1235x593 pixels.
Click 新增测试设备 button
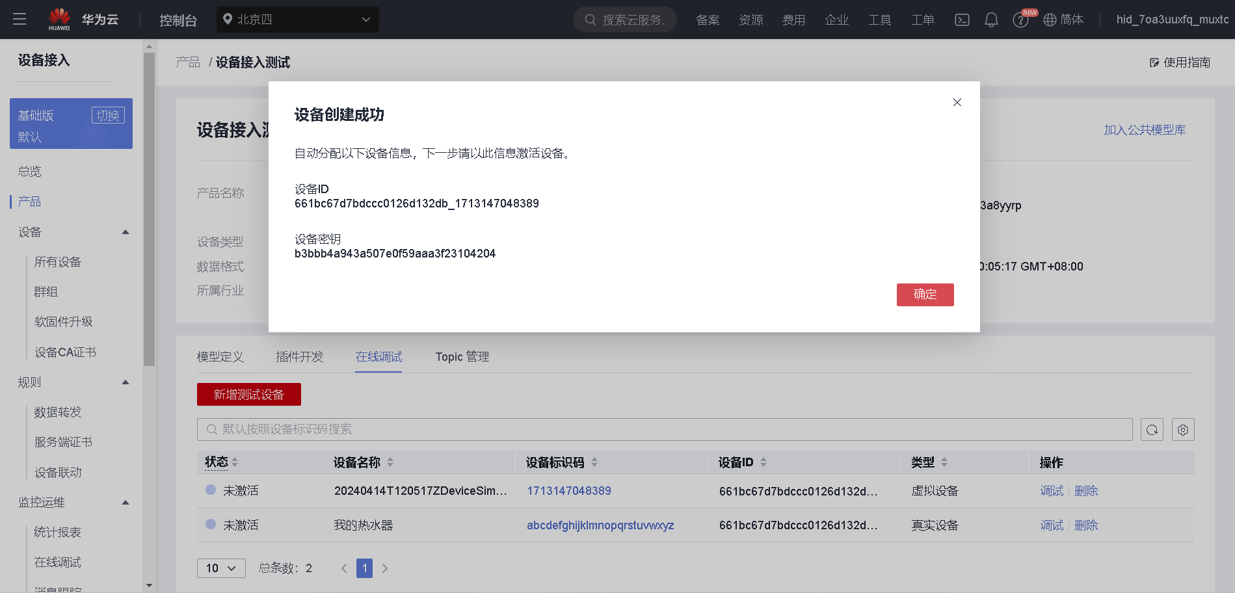(x=249, y=395)
